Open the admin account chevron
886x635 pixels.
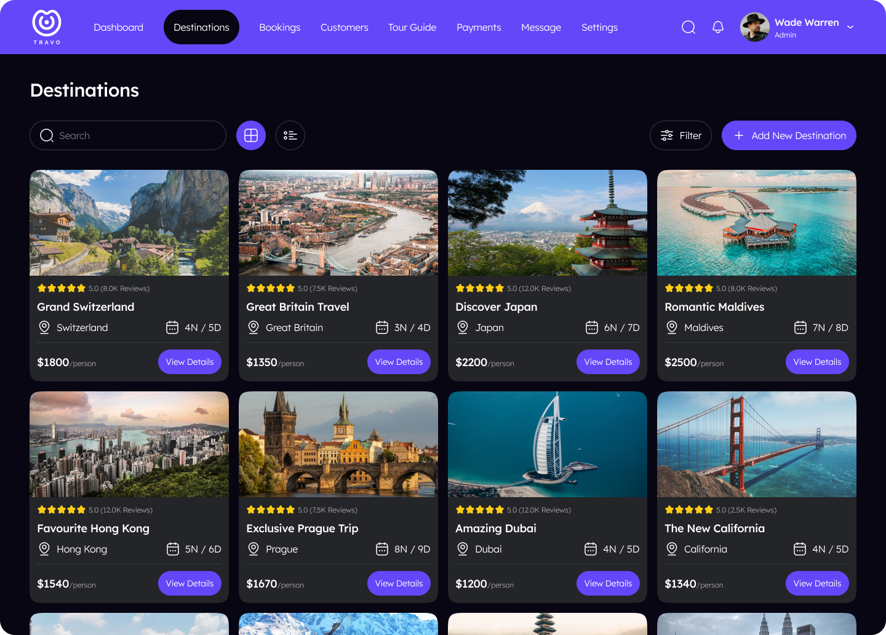click(x=850, y=28)
